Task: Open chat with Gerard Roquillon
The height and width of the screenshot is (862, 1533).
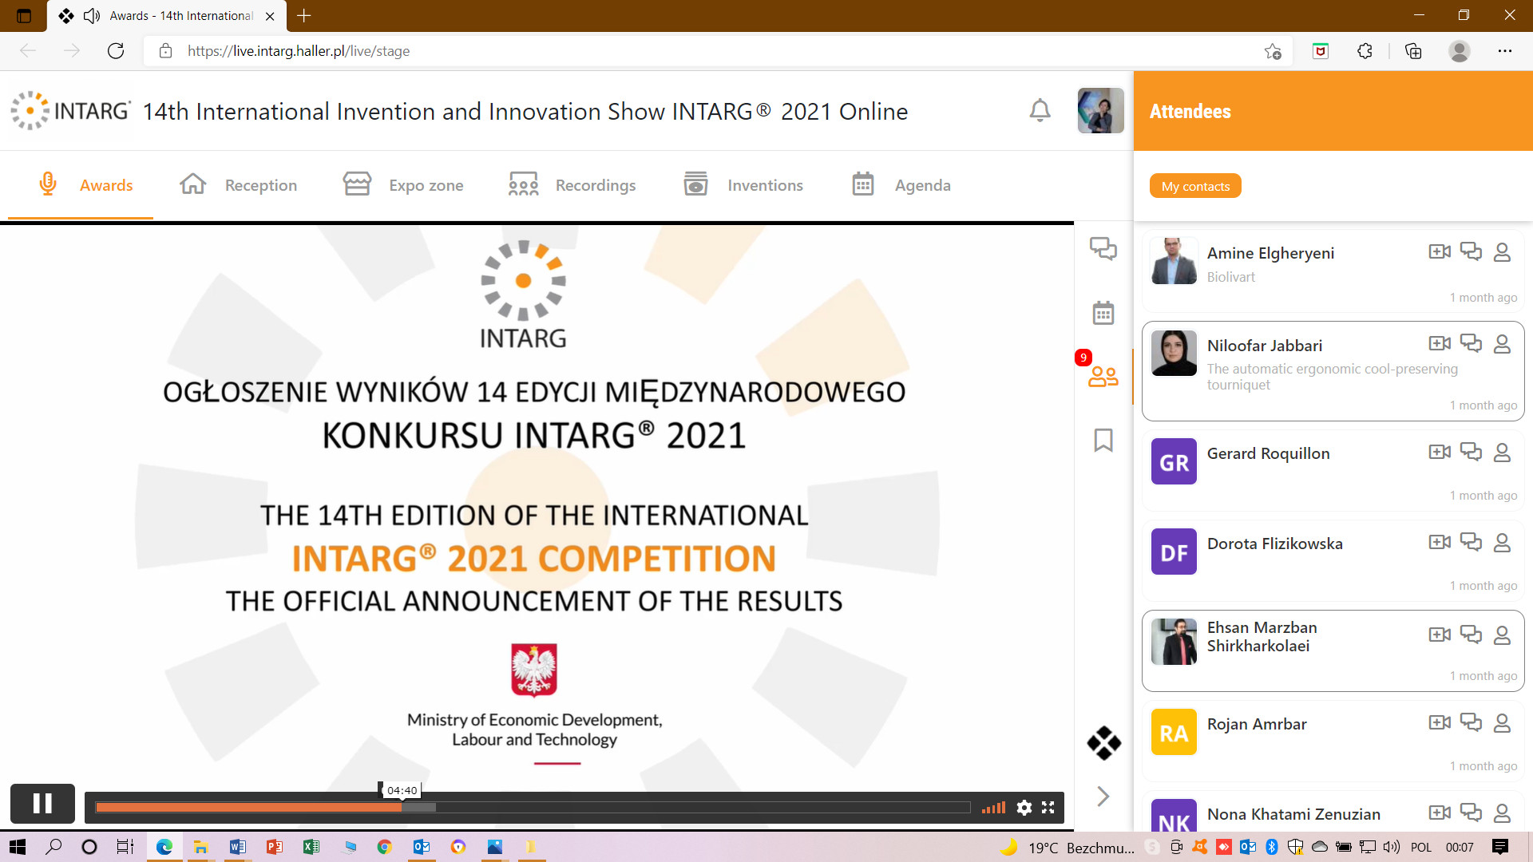Action: pos(1471,452)
